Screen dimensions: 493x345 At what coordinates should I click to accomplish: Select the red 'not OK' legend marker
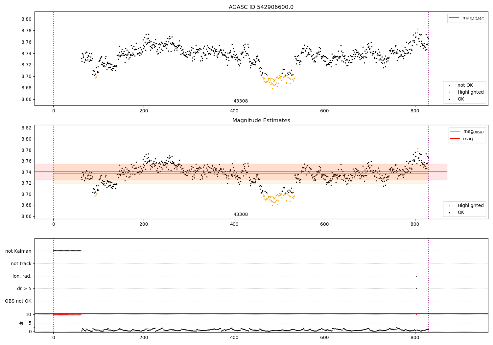[449, 85]
